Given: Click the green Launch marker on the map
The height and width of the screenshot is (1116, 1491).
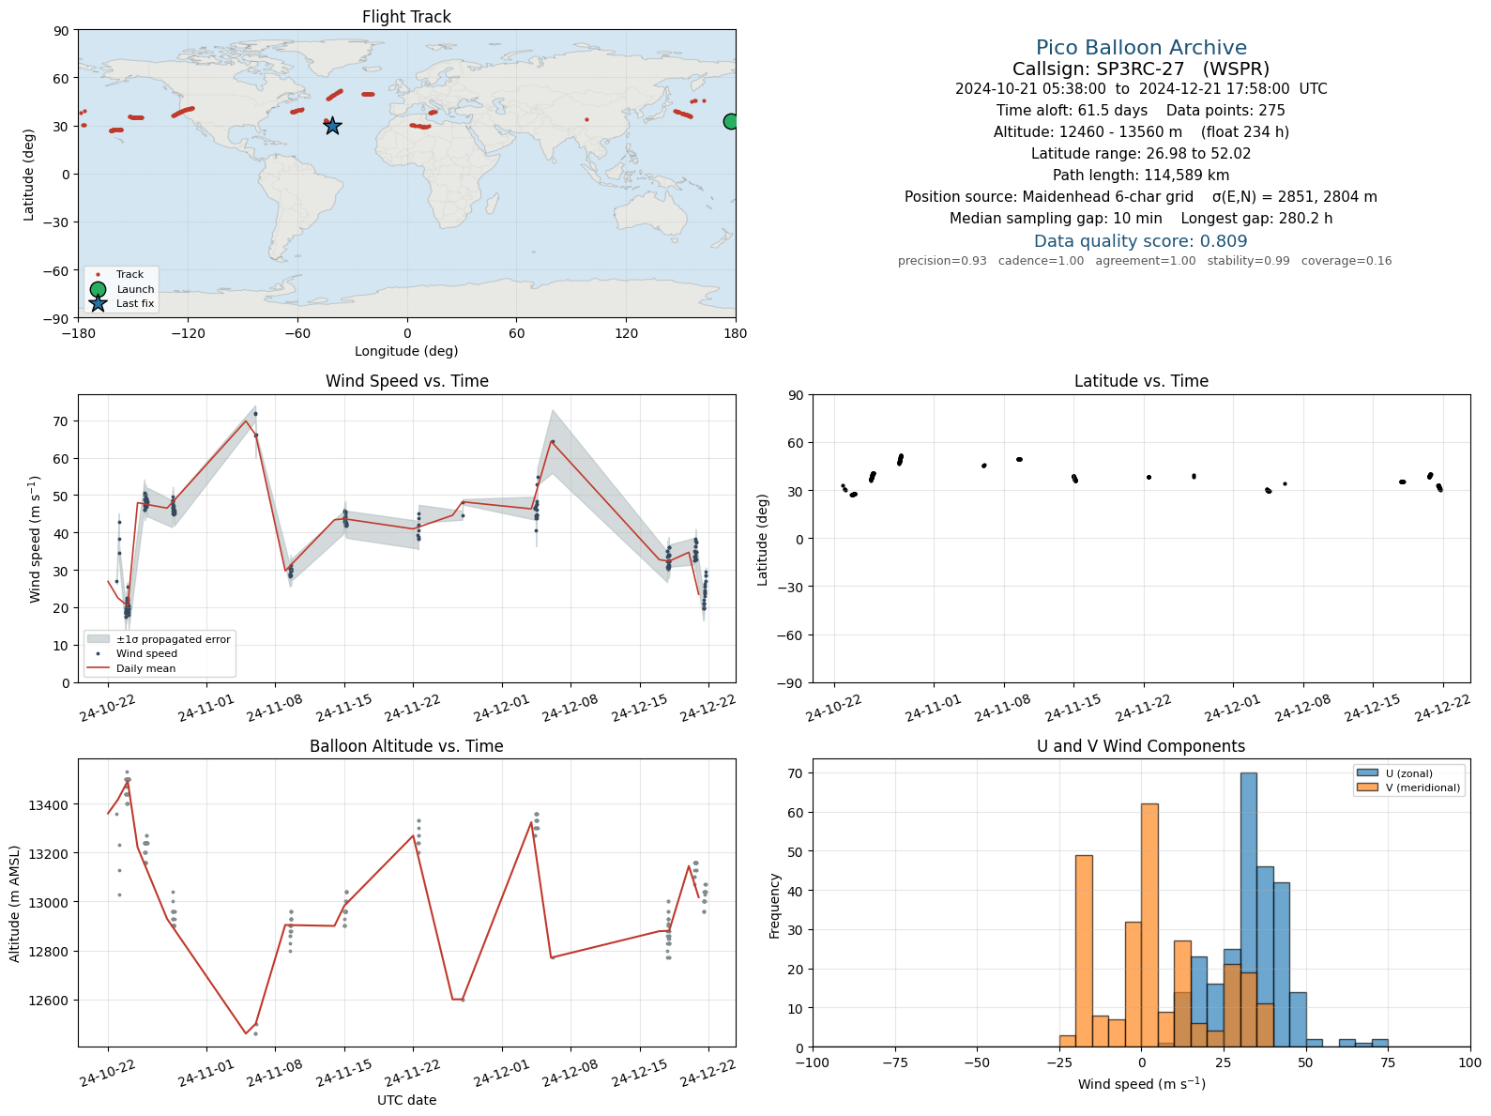Looking at the screenshot, I should (731, 121).
